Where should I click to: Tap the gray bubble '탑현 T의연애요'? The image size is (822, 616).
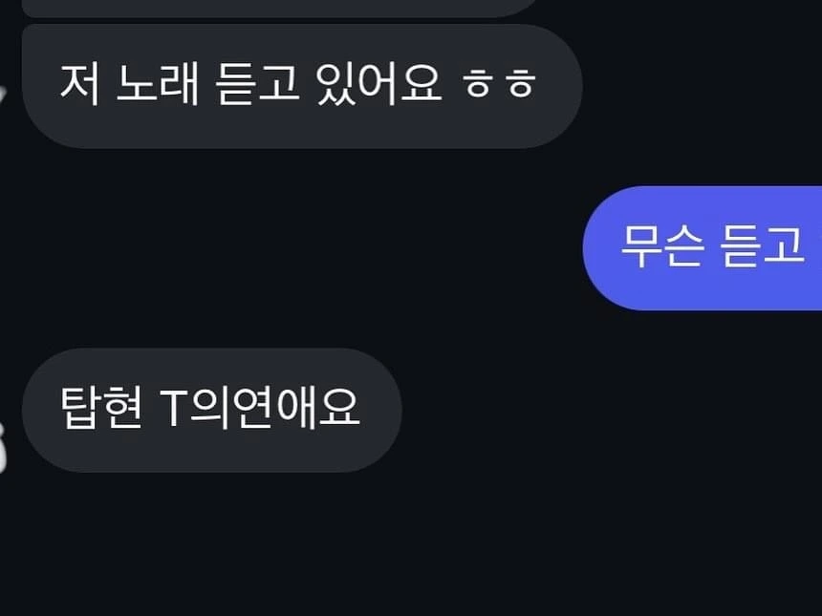[212, 410]
